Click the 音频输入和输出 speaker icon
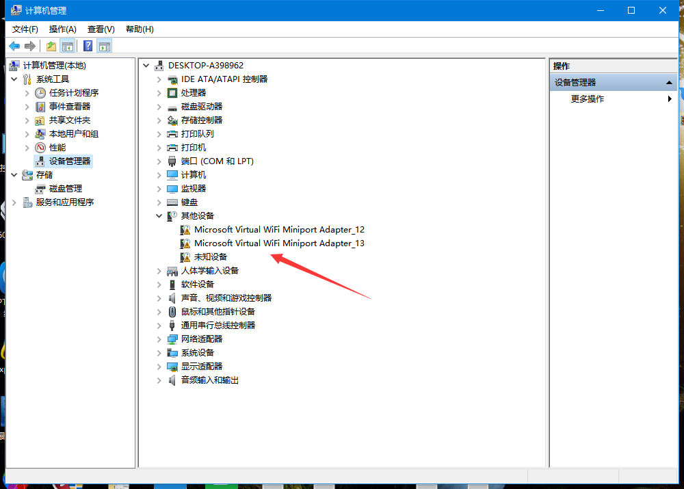This screenshot has width=684, height=489. (x=173, y=380)
